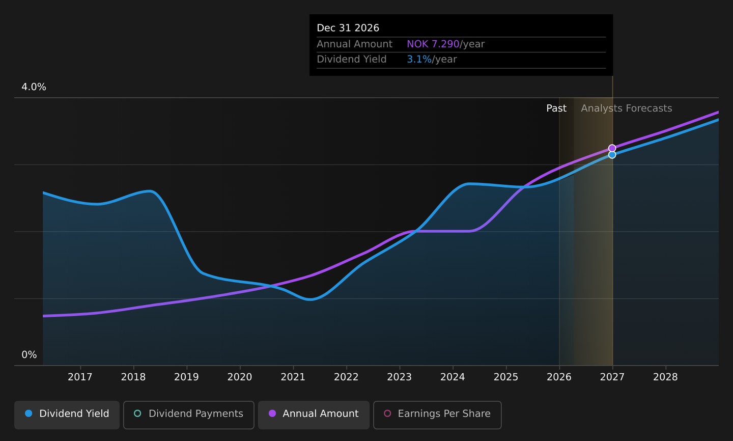Click the Past region label
This screenshot has height=441, width=733.
(x=556, y=108)
